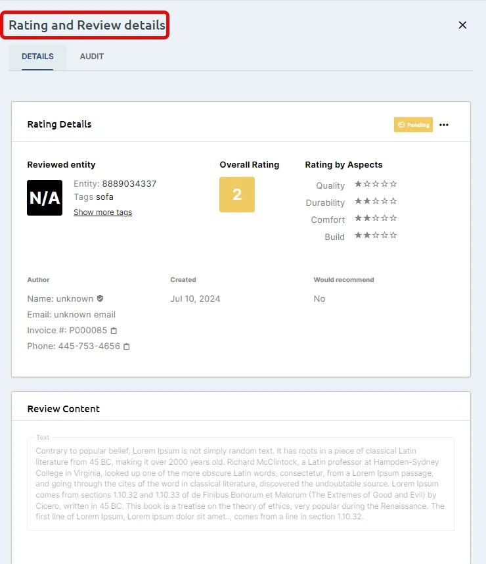Copy the phone number 445-753-4656
The width and height of the screenshot is (486, 564).
click(x=127, y=346)
